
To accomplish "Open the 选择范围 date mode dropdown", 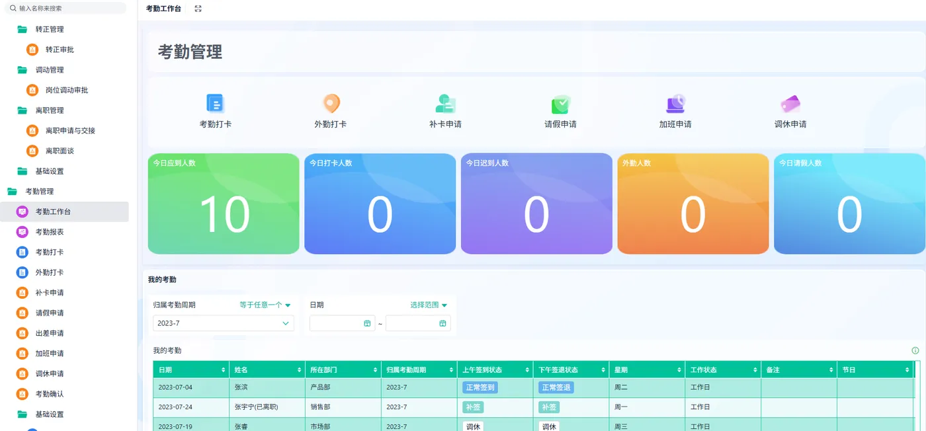I will [429, 305].
